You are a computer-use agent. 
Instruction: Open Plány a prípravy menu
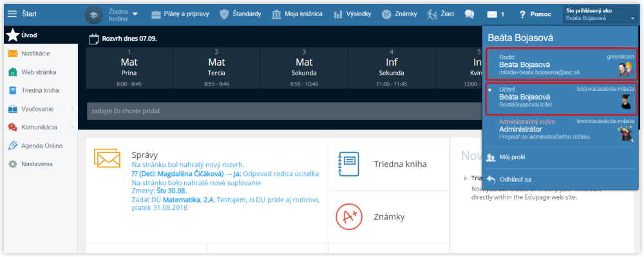pos(180,14)
